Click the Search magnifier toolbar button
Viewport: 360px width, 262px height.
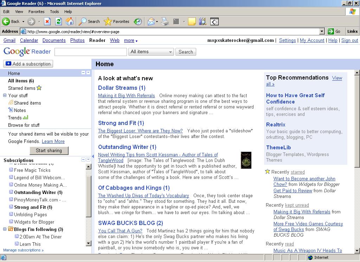click(x=89, y=21)
